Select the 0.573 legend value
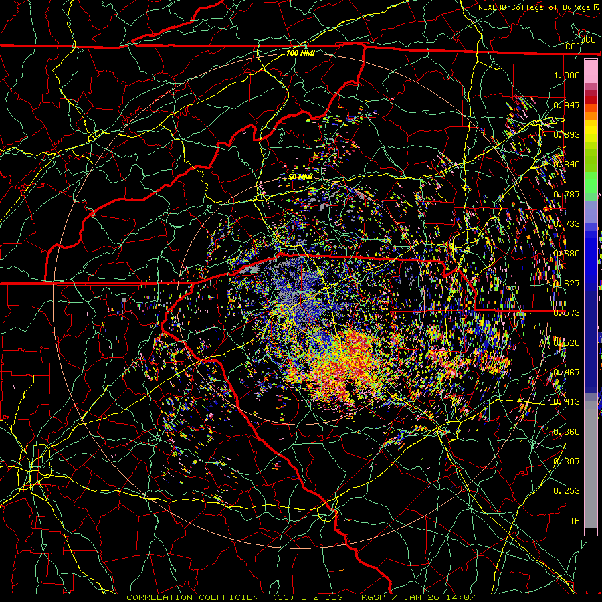The image size is (602, 602). pyautogui.click(x=567, y=313)
